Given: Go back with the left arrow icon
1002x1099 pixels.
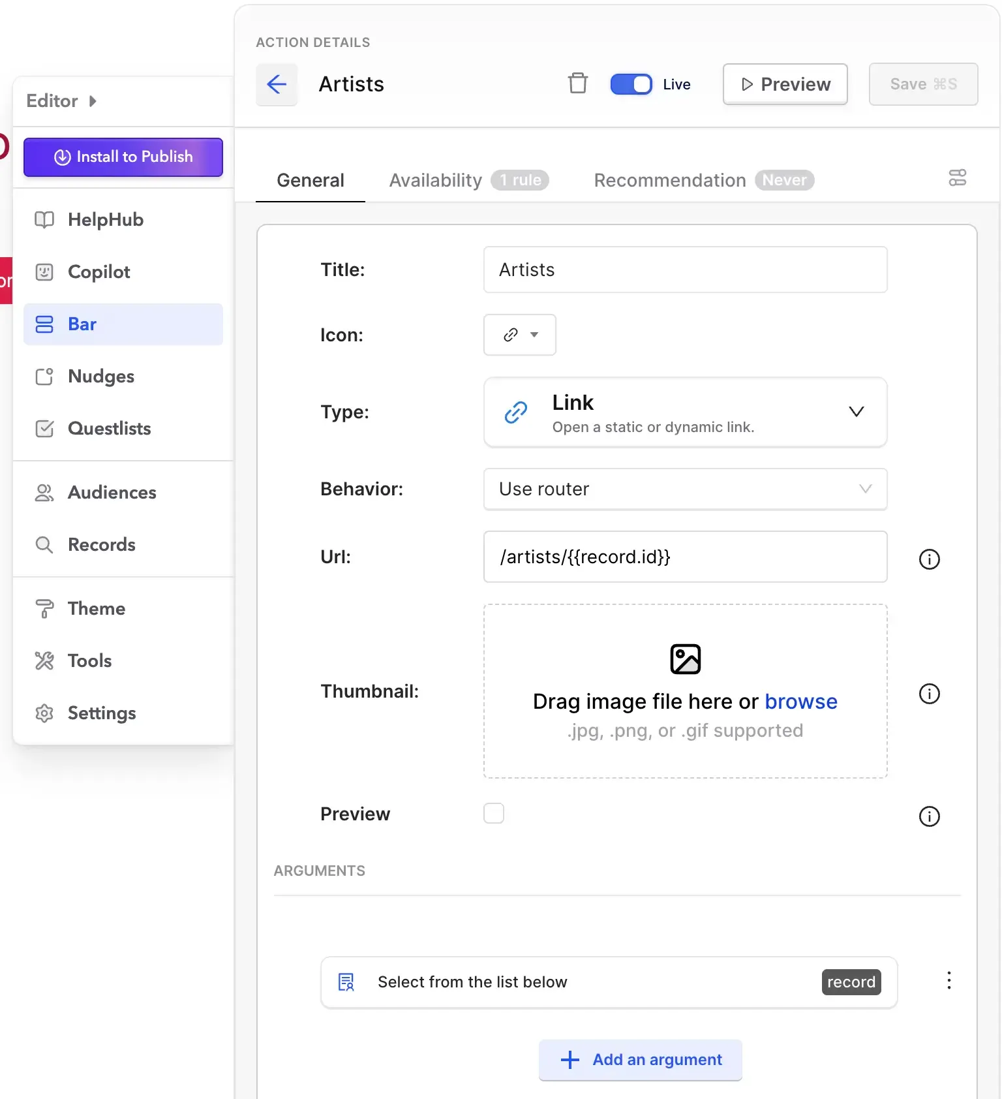Looking at the screenshot, I should tap(277, 84).
